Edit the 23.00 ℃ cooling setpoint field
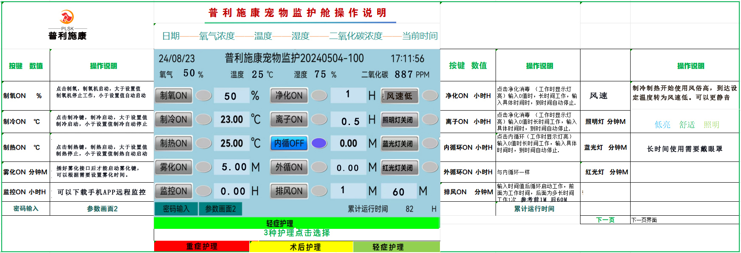This screenshot has width=741, height=253. tap(231, 120)
